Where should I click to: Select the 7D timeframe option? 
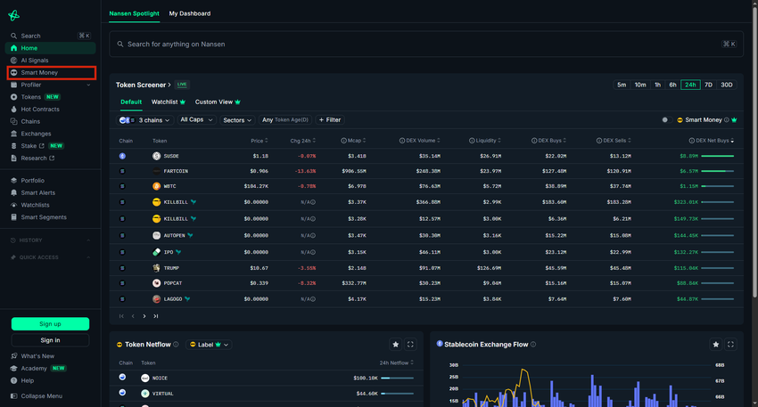(708, 85)
